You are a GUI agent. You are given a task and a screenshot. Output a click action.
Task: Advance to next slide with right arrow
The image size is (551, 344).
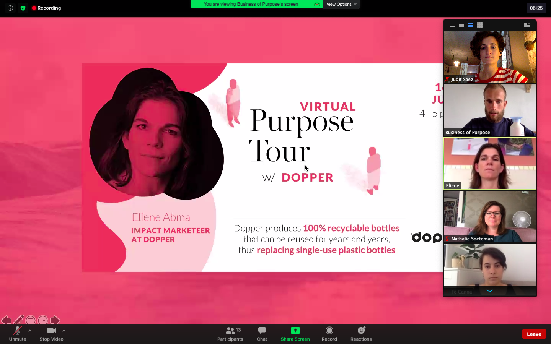click(55, 320)
